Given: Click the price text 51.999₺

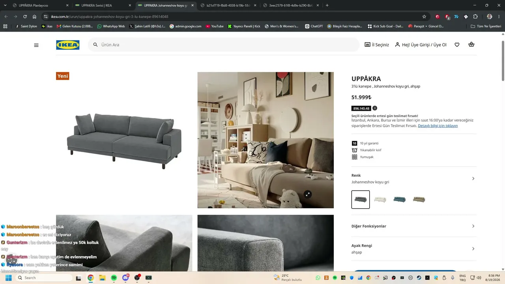Looking at the screenshot, I should (x=361, y=97).
